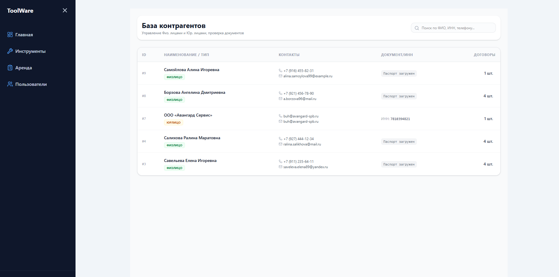This screenshot has width=559, height=277.
Task: Click 4 шт. contracts for Савельева Елена
Action: coord(488,164)
